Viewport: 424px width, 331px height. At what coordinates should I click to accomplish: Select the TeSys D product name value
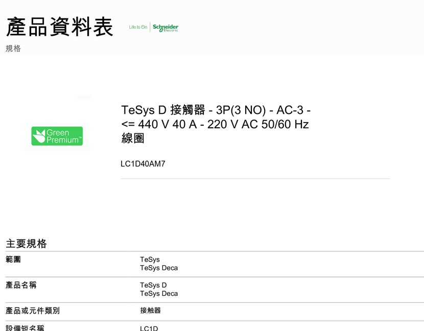153,286
